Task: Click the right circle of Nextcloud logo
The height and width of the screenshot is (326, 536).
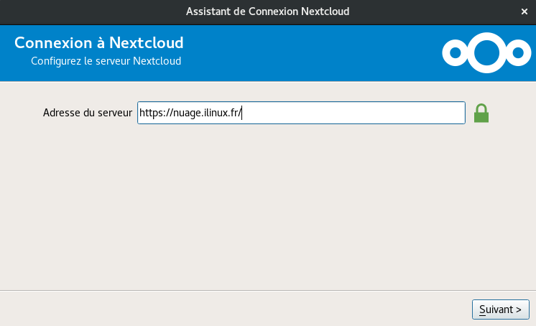Action: [x=518, y=52]
